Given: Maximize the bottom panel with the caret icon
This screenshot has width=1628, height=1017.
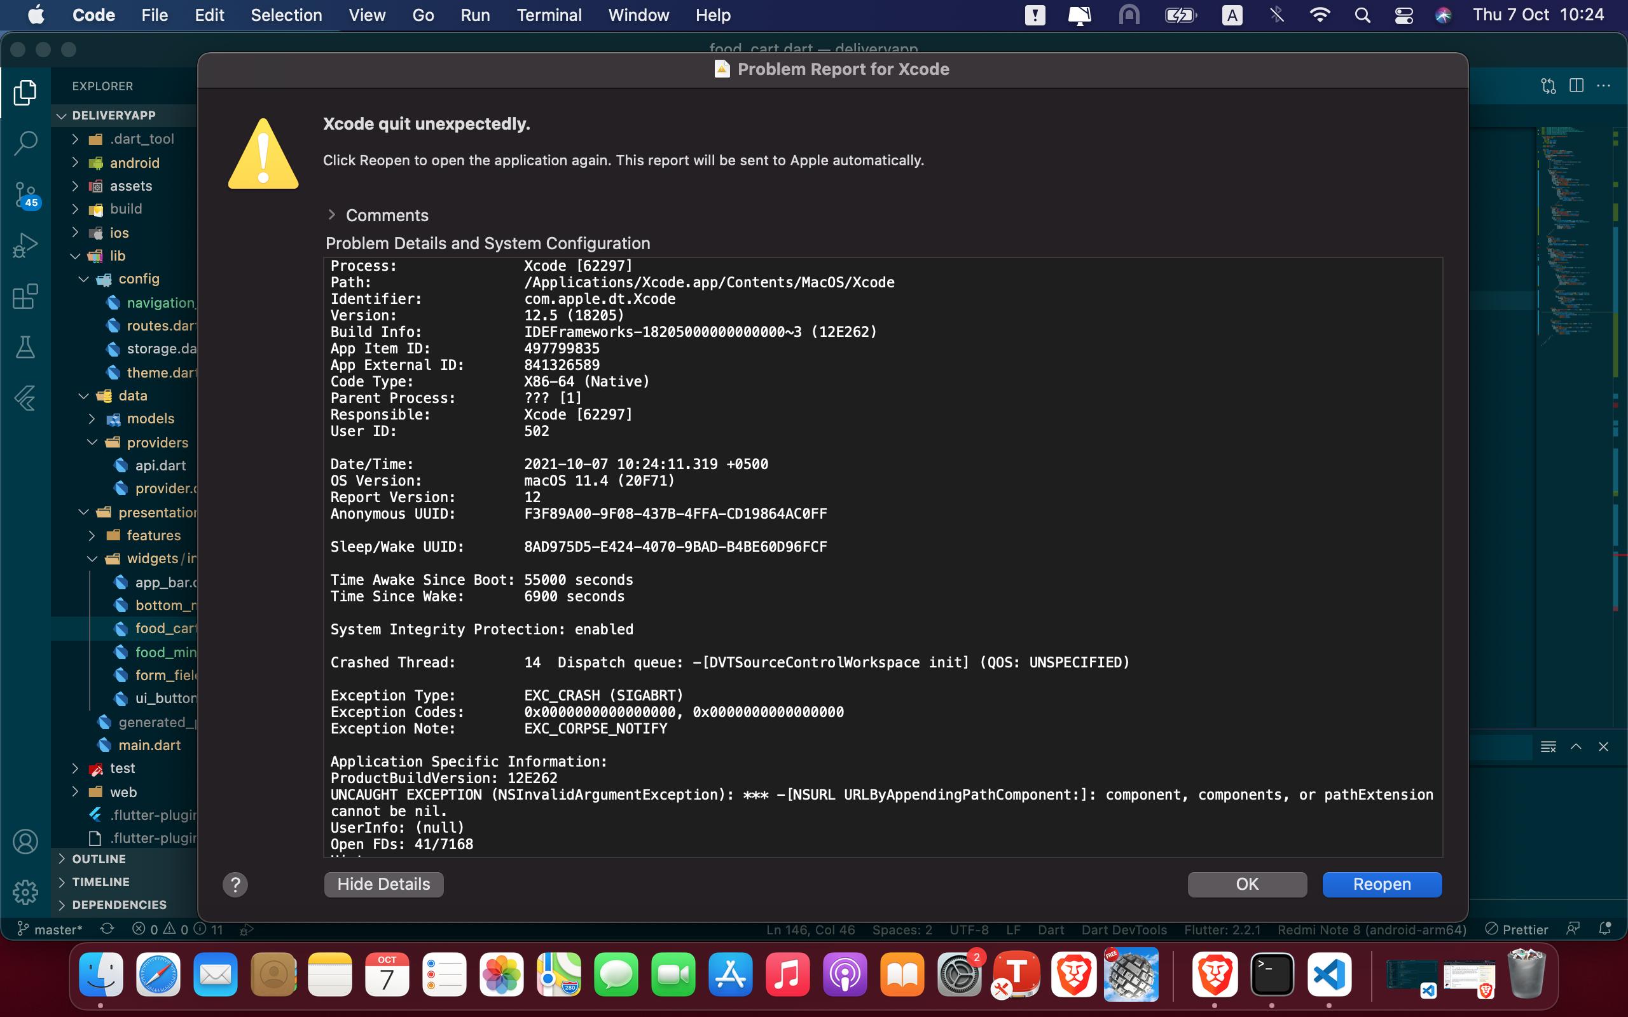Looking at the screenshot, I should [x=1576, y=747].
